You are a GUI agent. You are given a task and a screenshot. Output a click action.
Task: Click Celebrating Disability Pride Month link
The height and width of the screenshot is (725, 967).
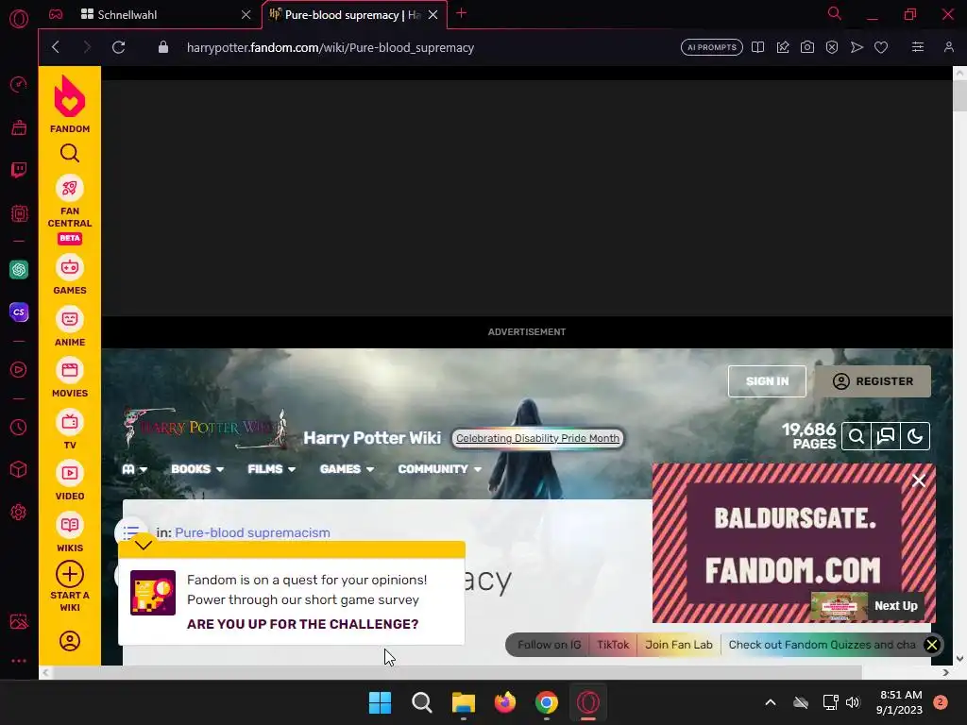(x=537, y=438)
